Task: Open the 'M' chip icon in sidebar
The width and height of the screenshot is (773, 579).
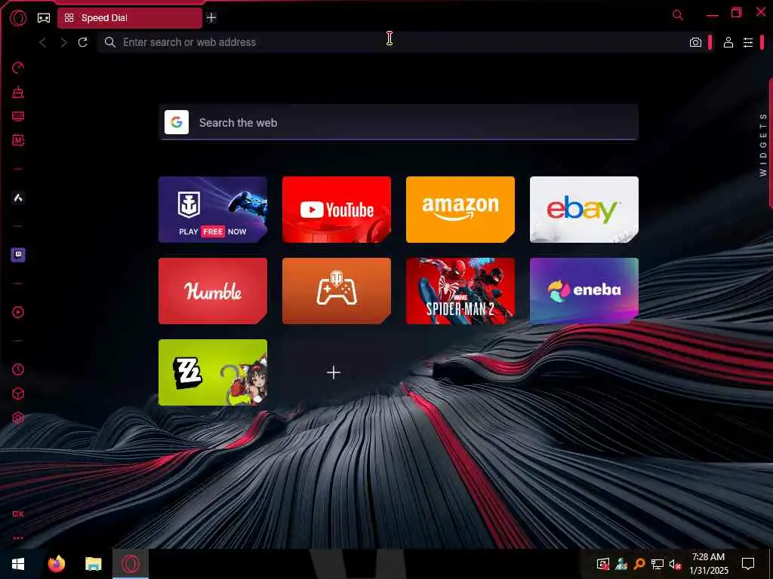Action: [x=18, y=140]
